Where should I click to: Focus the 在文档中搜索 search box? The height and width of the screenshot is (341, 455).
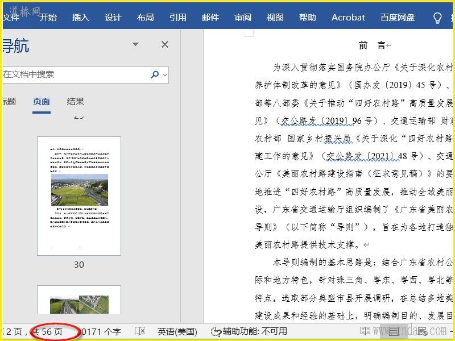[x=76, y=74]
